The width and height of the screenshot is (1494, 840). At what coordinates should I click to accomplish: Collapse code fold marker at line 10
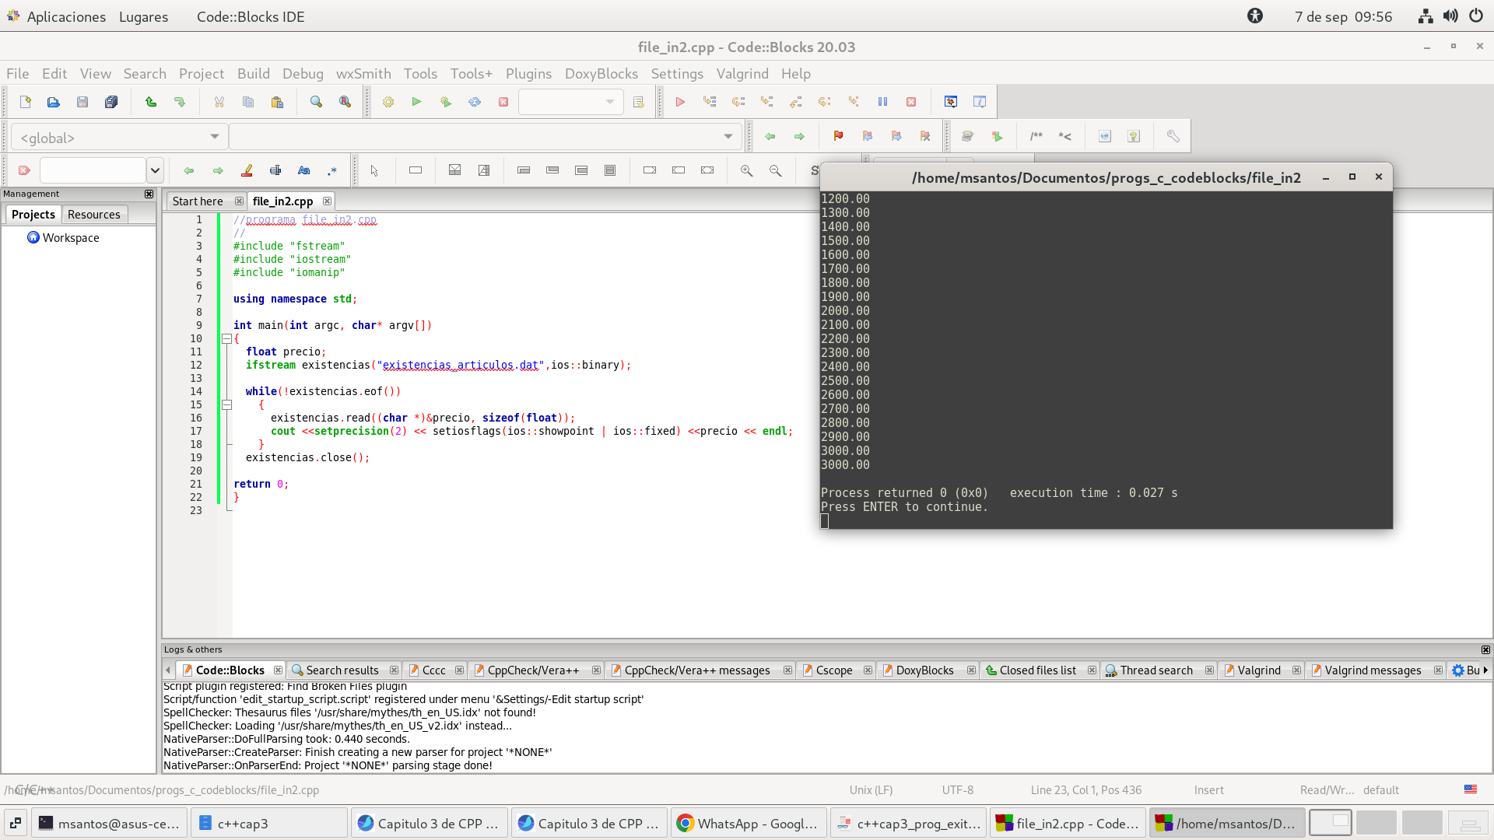point(226,339)
